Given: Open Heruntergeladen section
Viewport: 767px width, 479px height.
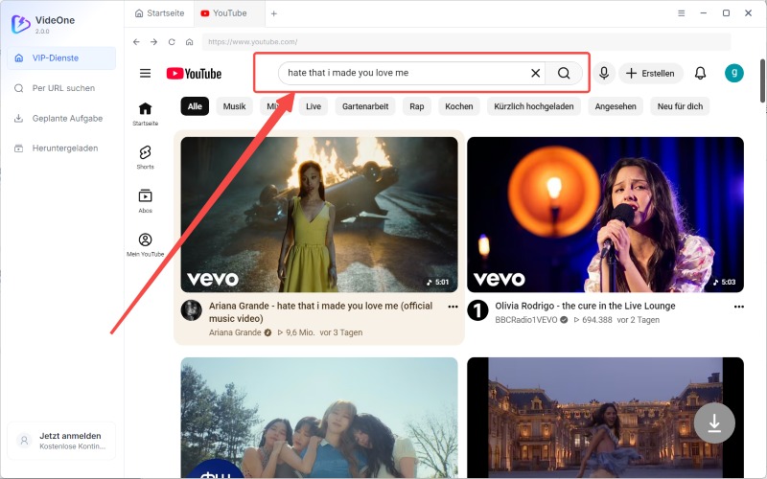Looking at the screenshot, I should 61,148.
